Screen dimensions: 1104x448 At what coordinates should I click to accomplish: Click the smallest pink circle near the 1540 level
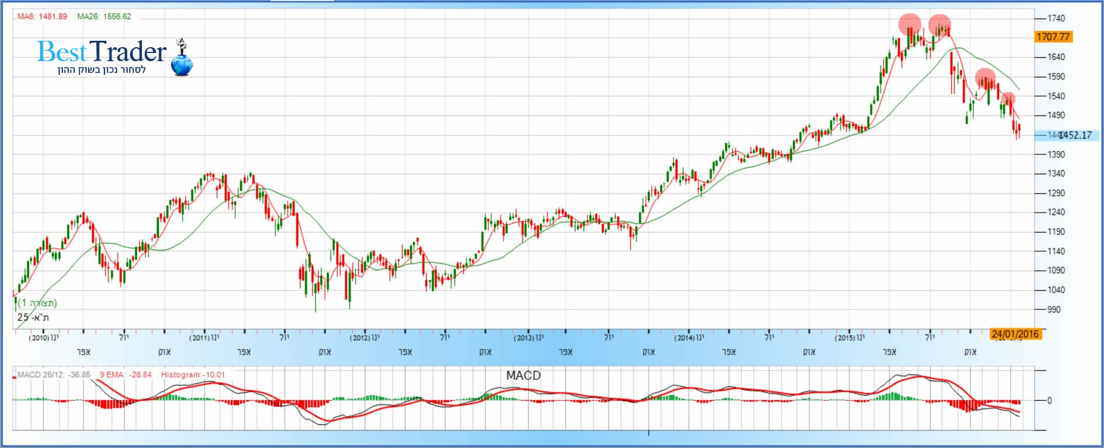1008,98
